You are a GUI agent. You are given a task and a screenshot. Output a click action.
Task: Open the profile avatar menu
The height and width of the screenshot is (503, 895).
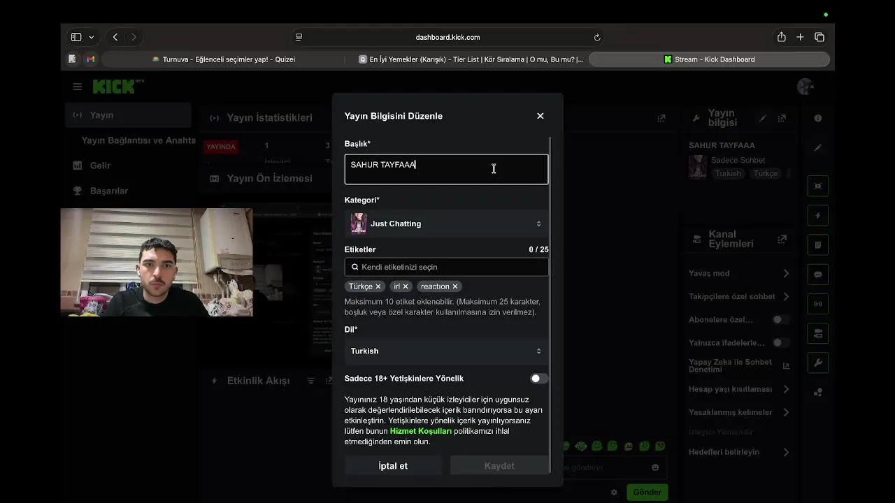click(x=805, y=87)
